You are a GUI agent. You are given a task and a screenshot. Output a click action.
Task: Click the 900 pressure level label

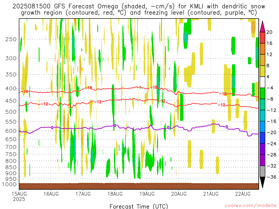click(11, 173)
